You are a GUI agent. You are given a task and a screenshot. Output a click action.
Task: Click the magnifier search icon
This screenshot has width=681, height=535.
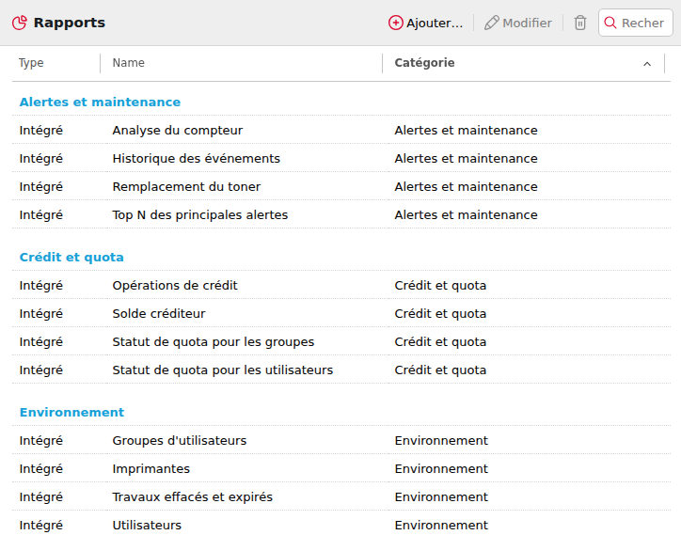click(610, 23)
